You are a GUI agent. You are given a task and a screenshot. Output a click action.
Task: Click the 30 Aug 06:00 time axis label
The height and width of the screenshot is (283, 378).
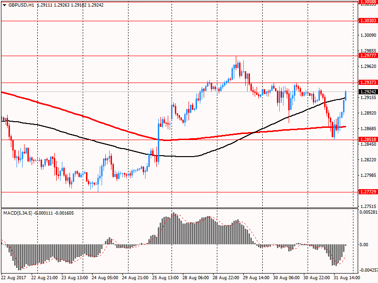286,278
